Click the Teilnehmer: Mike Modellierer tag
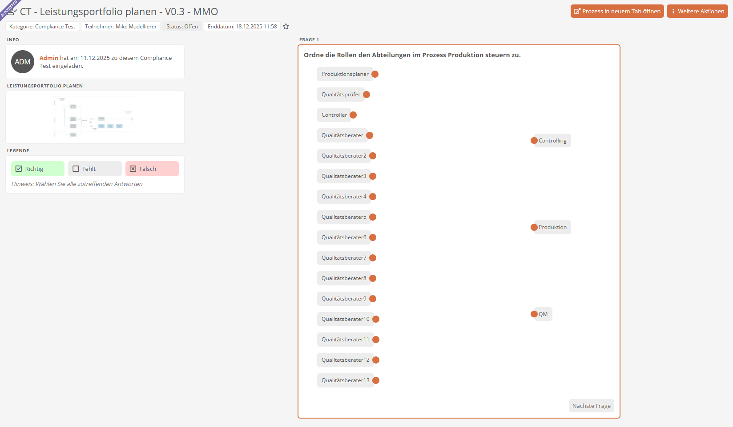Screen dimensions: 733x427 pos(121,27)
